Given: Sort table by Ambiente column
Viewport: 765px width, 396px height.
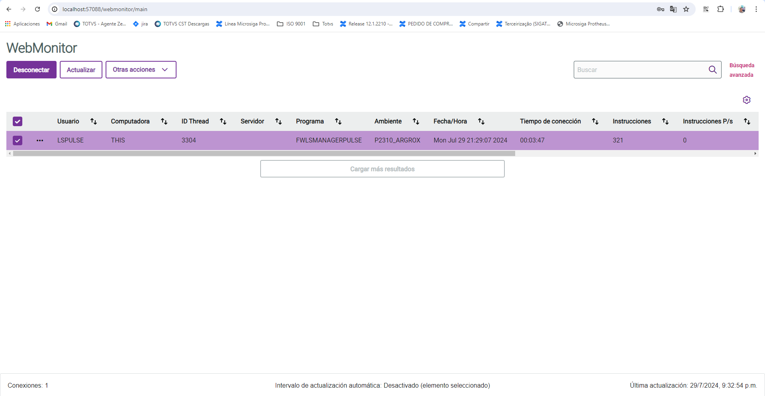Looking at the screenshot, I should coord(416,121).
